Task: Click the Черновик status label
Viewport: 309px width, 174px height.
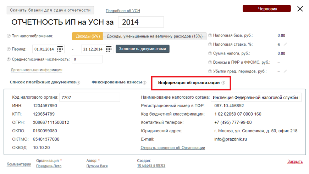Action: pos(266,9)
